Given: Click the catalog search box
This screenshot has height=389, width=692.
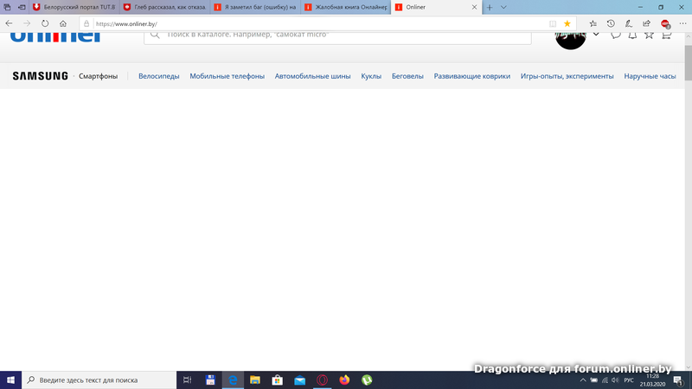Looking at the screenshot, I should click(337, 38).
